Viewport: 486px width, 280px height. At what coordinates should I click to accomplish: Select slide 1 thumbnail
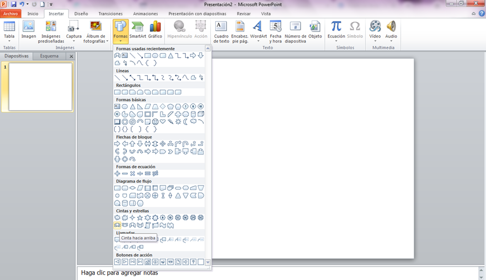coord(40,87)
